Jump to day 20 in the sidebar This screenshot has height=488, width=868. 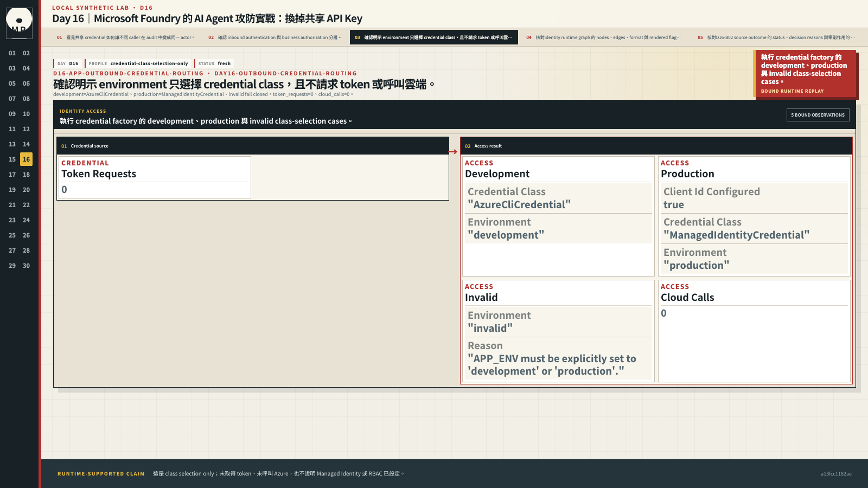tap(26, 190)
